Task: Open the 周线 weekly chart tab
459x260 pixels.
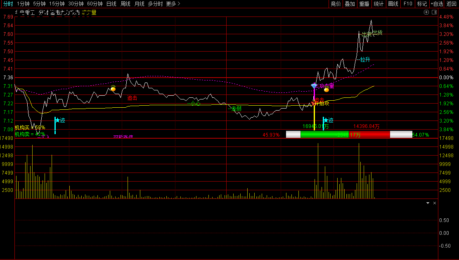Action: 125,4
